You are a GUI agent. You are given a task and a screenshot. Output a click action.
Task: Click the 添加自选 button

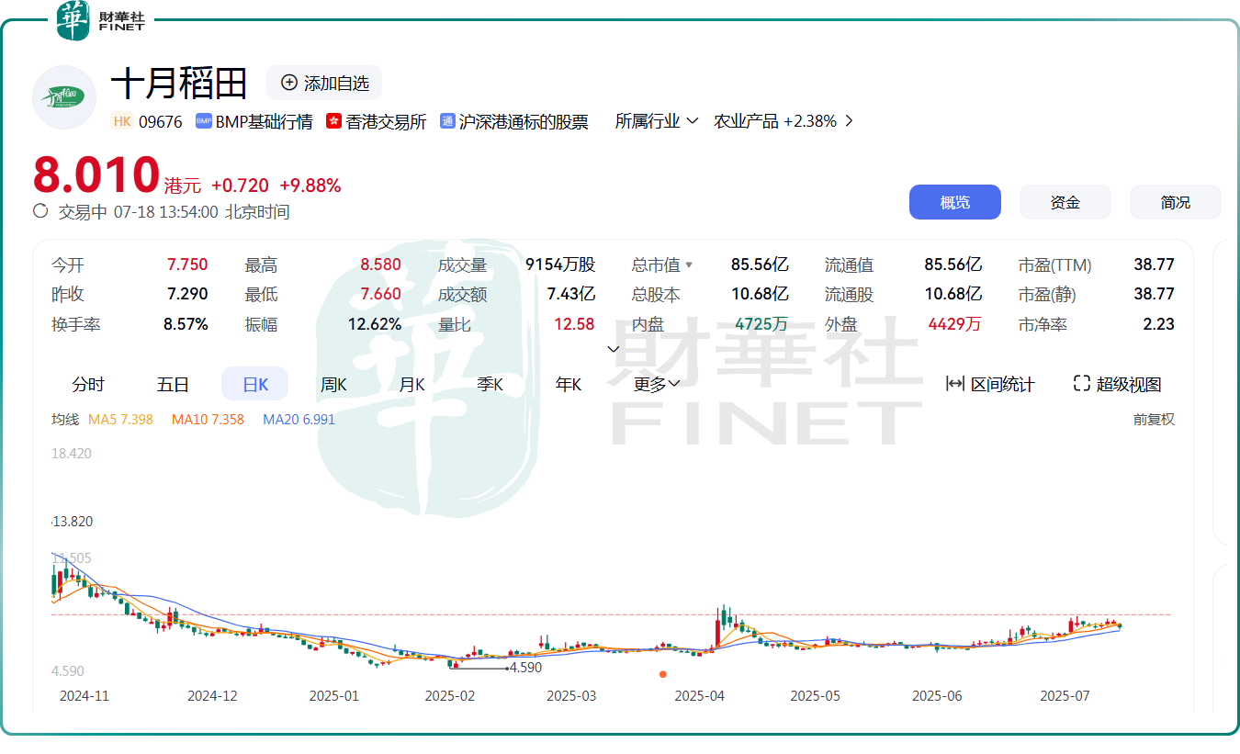tap(324, 83)
